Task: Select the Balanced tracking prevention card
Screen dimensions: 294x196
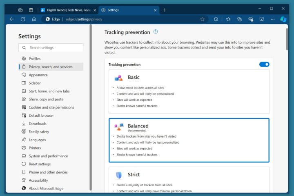Action: click(x=189, y=140)
